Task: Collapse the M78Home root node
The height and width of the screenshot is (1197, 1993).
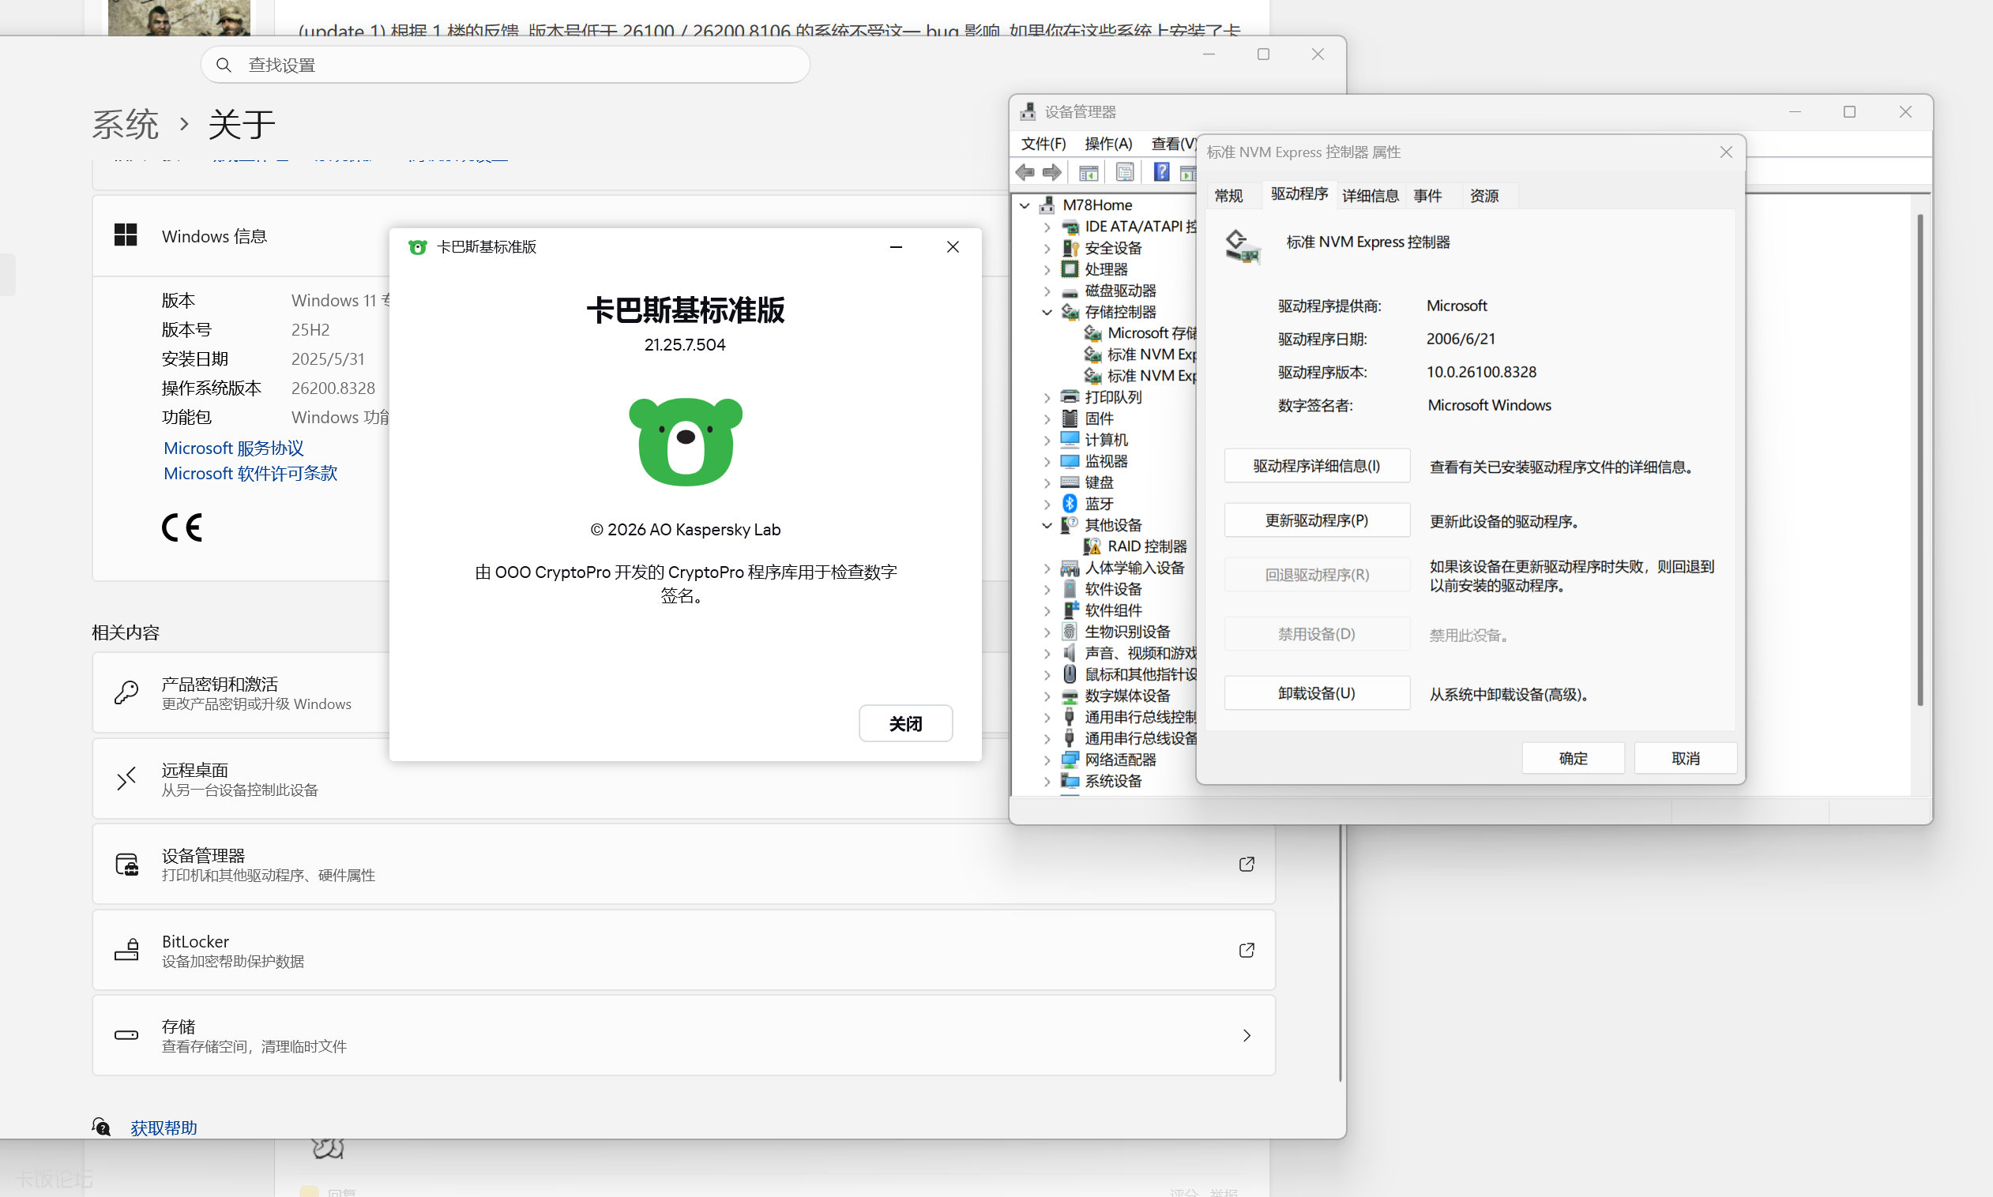Action: click(x=1025, y=205)
